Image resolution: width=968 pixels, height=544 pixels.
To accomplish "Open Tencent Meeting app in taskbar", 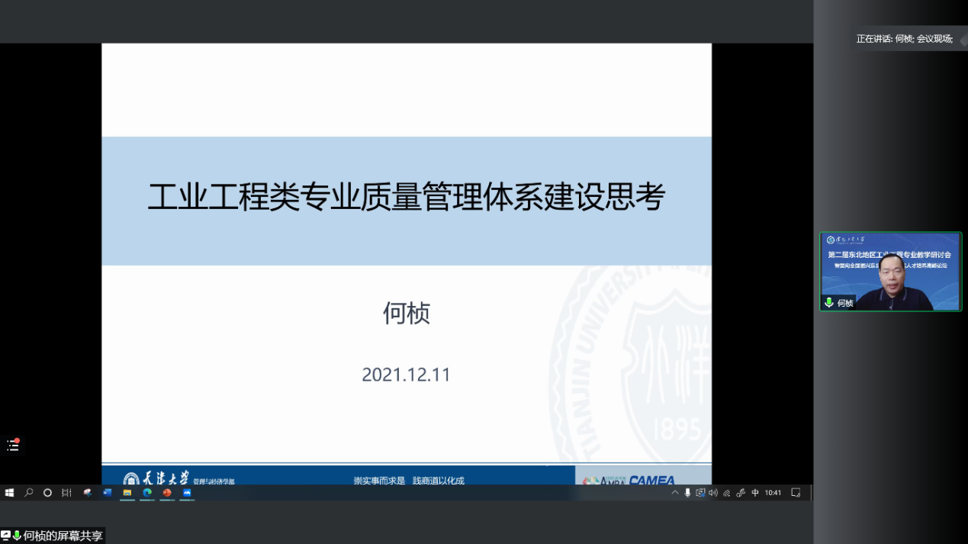I will pyautogui.click(x=187, y=493).
